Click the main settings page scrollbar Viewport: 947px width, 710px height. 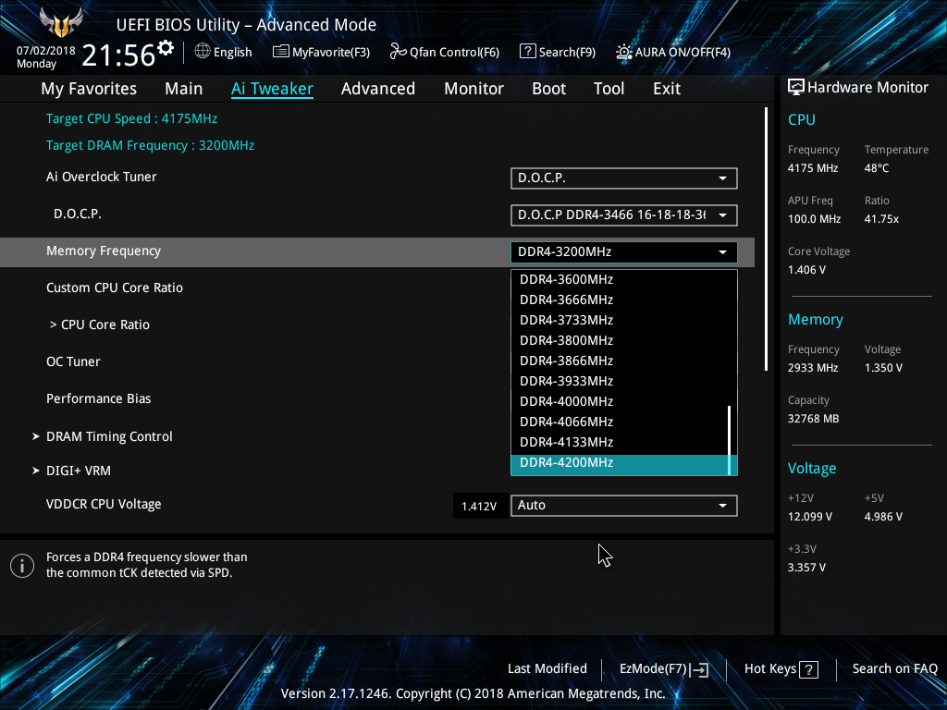766,239
